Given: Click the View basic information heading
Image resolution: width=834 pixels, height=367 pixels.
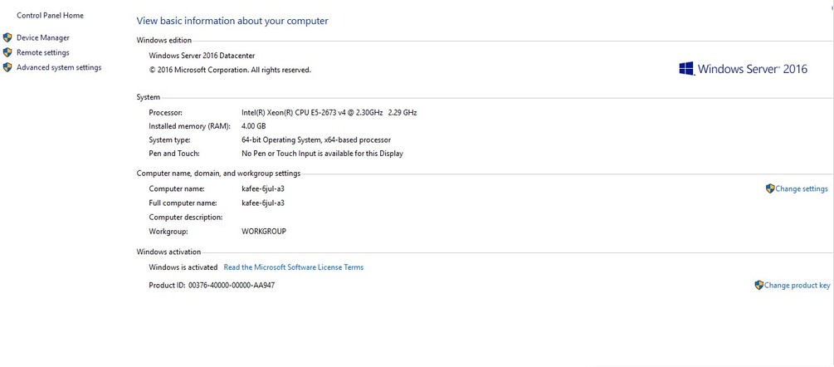Looking at the screenshot, I should [x=232, y=22].
